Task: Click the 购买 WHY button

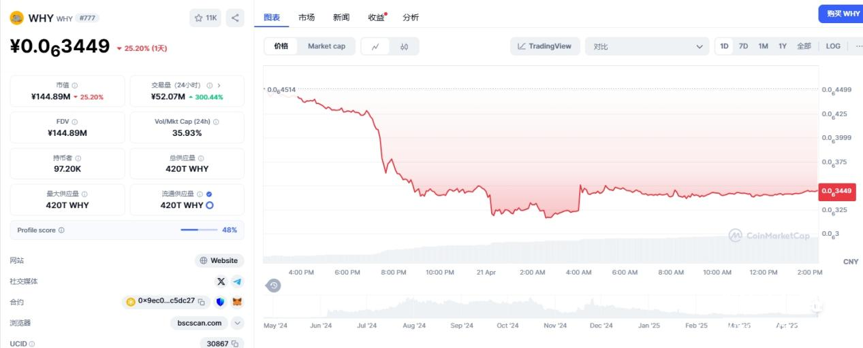Action: 843,14
